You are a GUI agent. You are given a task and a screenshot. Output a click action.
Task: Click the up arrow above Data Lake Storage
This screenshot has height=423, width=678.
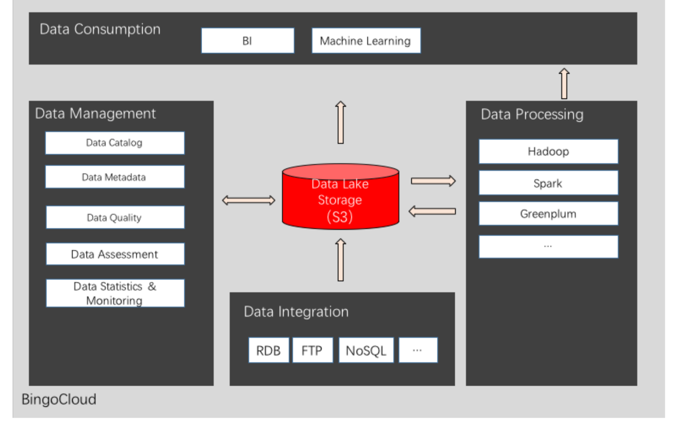340,122
